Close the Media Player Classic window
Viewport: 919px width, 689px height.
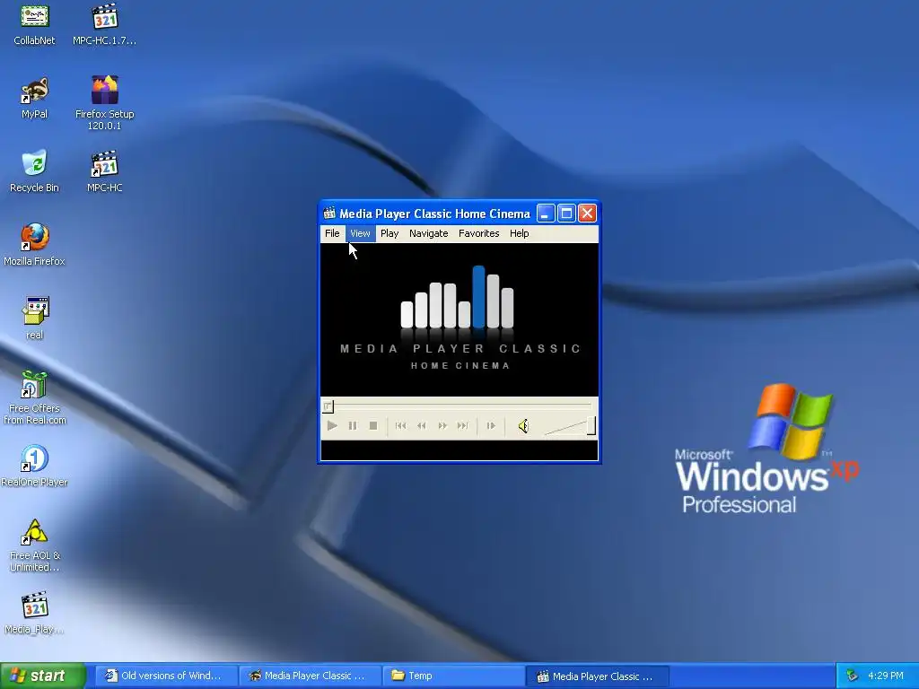[x=587, y=214]
